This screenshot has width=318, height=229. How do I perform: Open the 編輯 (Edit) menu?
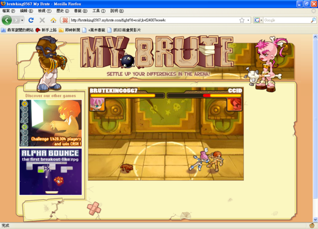click(26, 11)
